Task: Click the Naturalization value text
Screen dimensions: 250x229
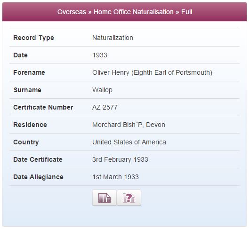Action: [x=113, y=38]
